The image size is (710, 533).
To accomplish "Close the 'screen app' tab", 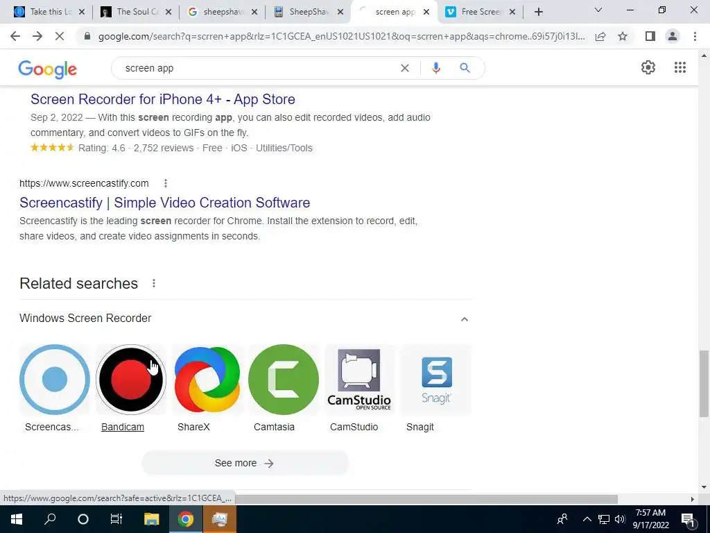I will pos(426,12).
